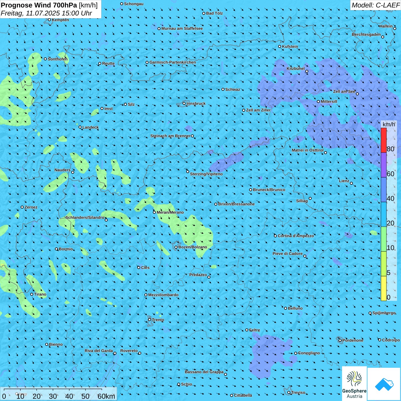Click the Tirano location dot
The height and width of the screenshot is (401, 401).
32,294
